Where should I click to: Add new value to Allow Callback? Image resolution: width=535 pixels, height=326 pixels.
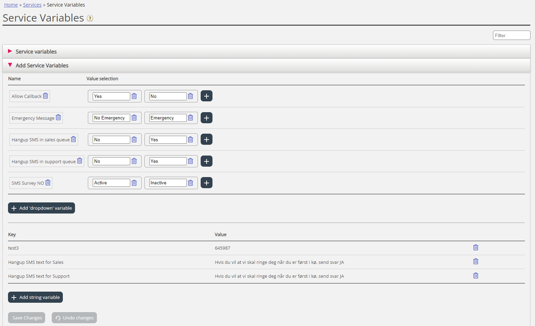click(207, 96)
